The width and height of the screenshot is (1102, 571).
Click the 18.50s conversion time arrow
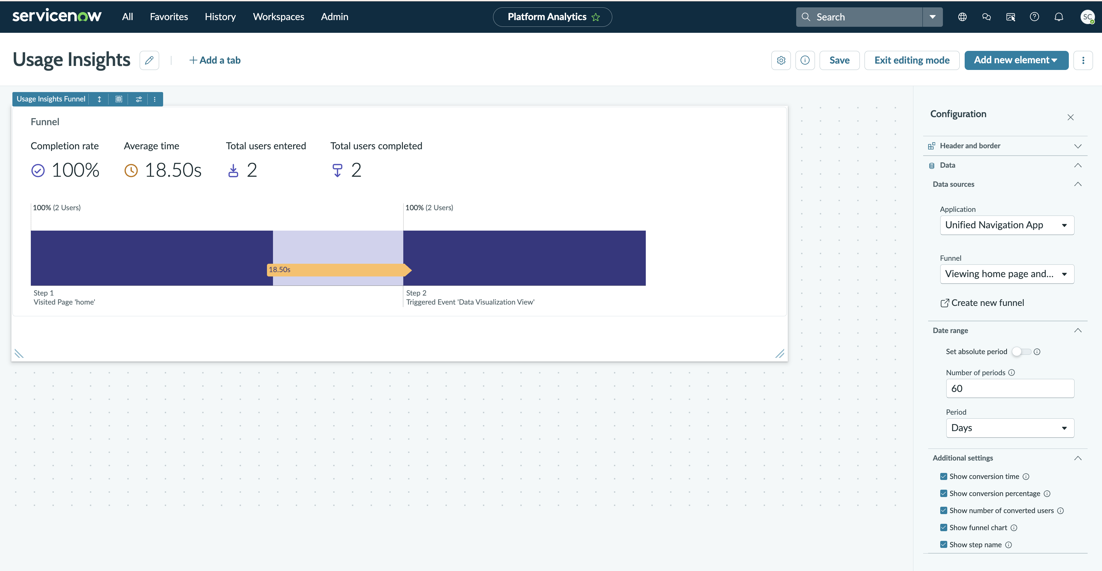pos(339,270)
